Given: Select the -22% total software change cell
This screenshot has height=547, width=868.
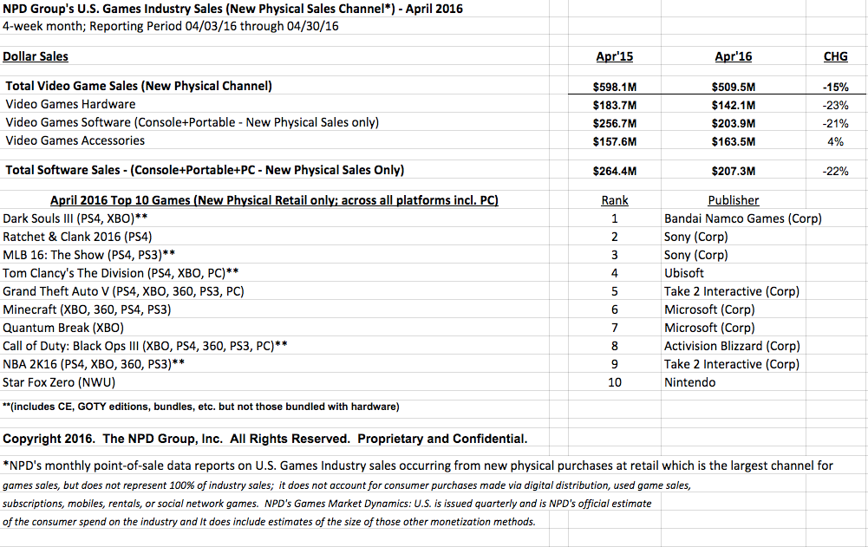Looking at the screenshot, I should (835, 171).
